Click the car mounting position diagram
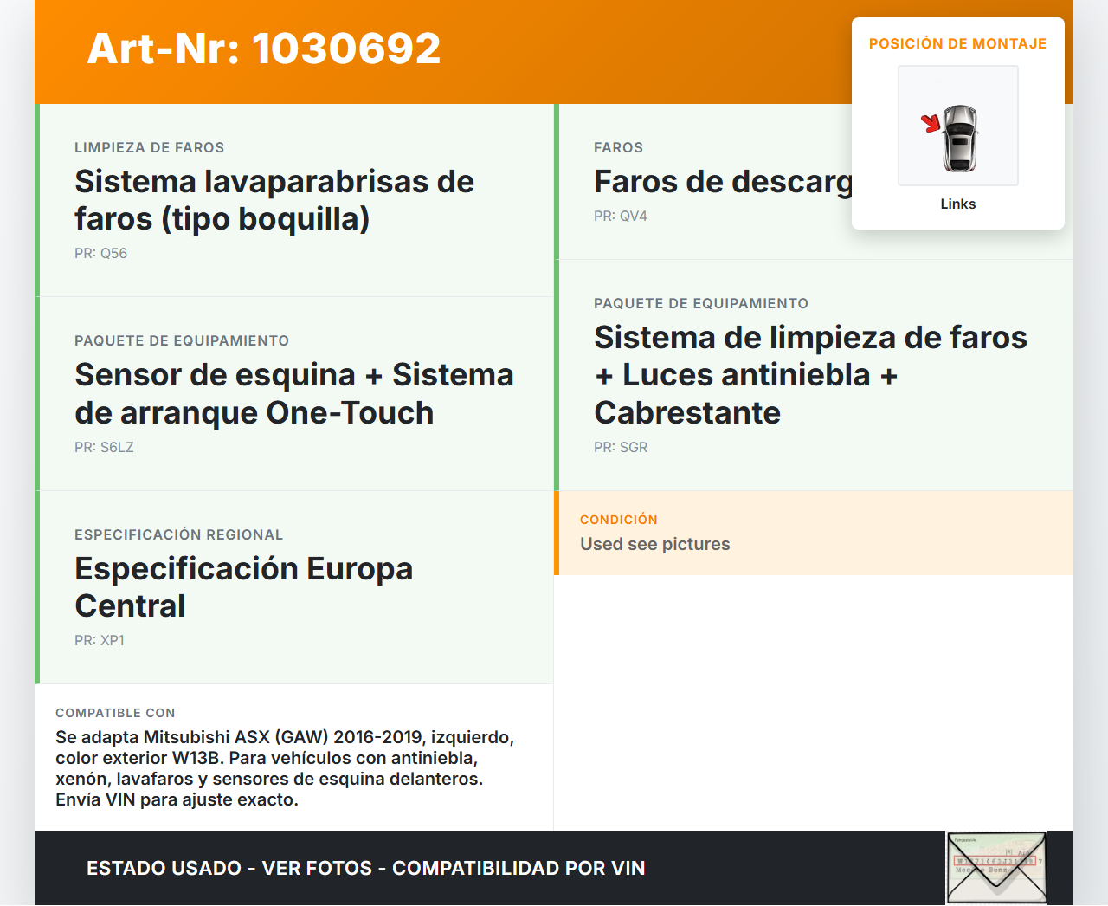 (958, 126)
